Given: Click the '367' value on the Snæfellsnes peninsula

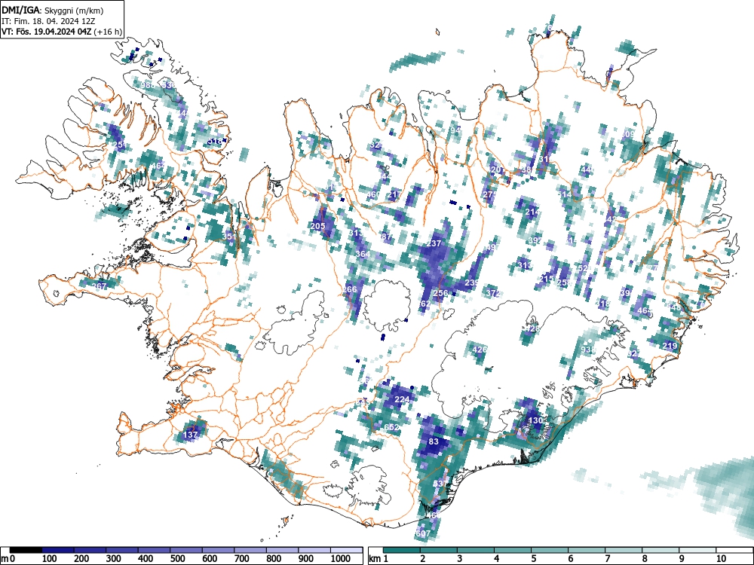Looking at the screenshot, I should pyautogui.click(x=99, y=286).
